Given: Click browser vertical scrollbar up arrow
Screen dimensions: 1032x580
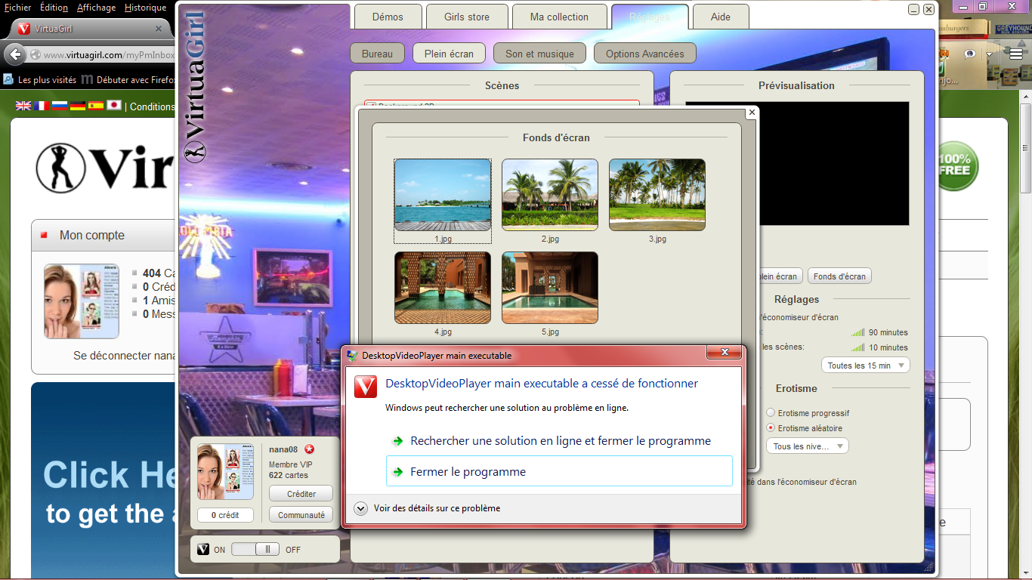Looking at the screenshot, I should pyautogui.click(x=1025, y=98).
